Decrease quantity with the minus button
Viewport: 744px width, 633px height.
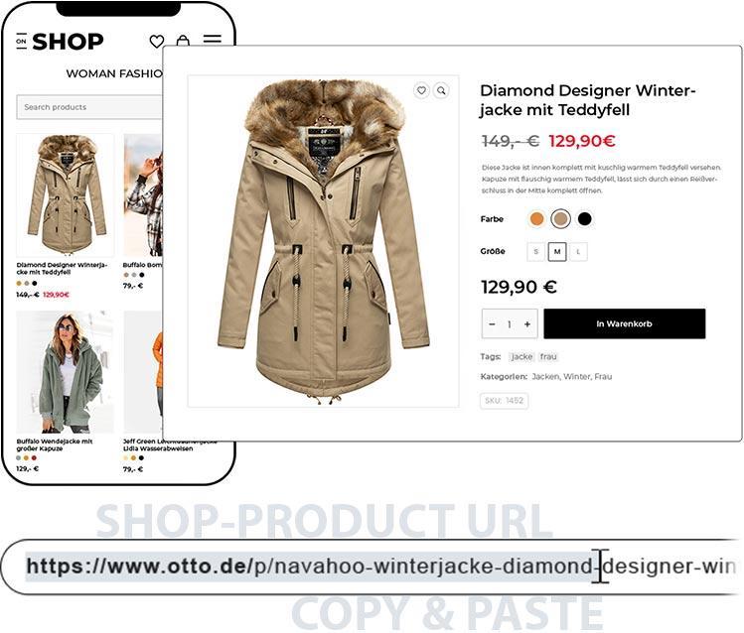pos(492,324)
